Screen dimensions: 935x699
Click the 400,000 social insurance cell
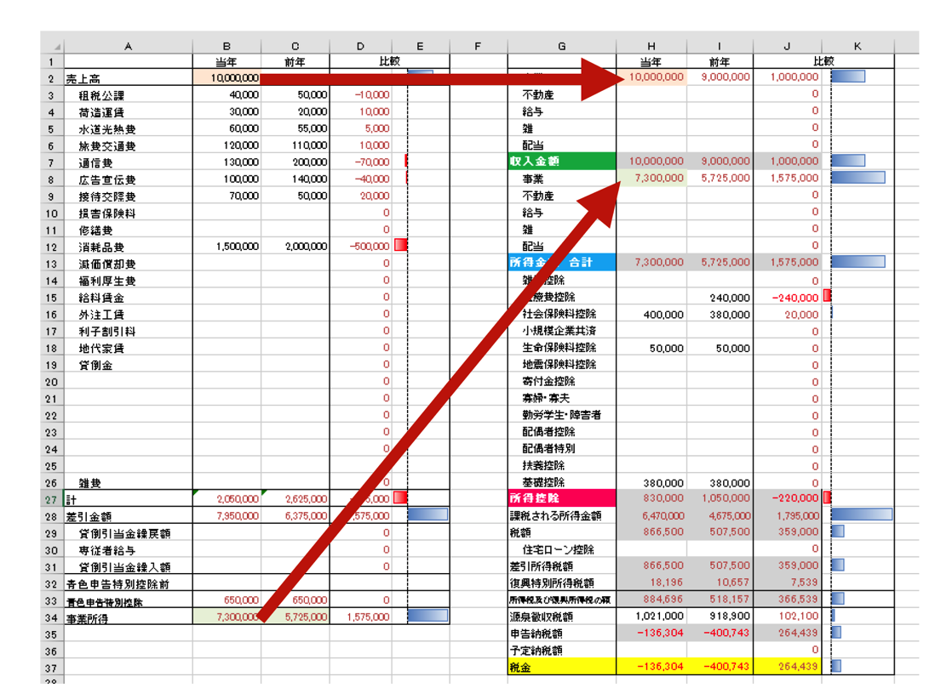coord(651,315)
